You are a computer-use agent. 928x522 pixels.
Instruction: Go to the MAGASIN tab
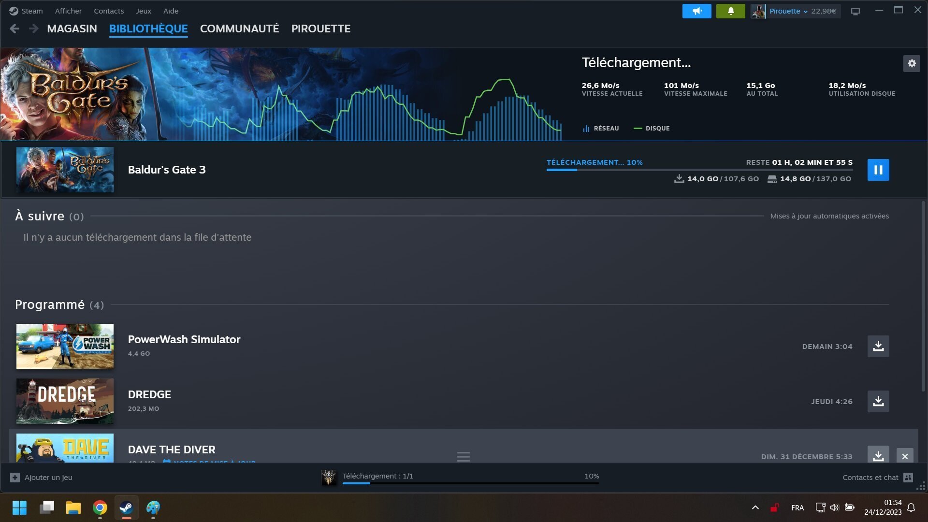tap(72, 29)
